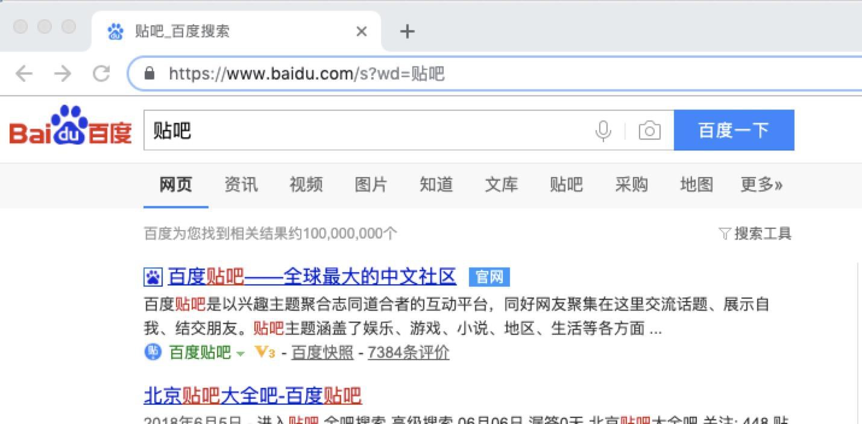The height and width of the screenshot is (424, 862).
Task: Open 百度贴吧——全球最大的中文社区 result
Action: 312,277
